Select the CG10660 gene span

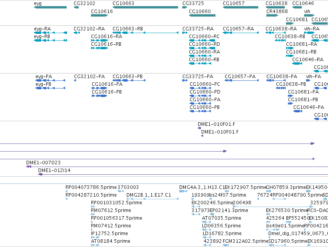click(202, 15)
